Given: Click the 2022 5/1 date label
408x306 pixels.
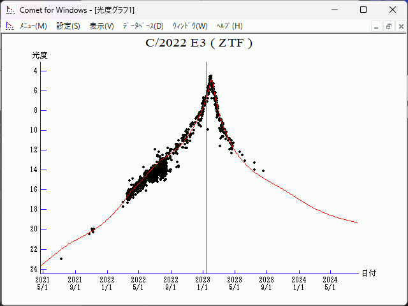Looking at the screenshot, I should click(x=138, y=284).
